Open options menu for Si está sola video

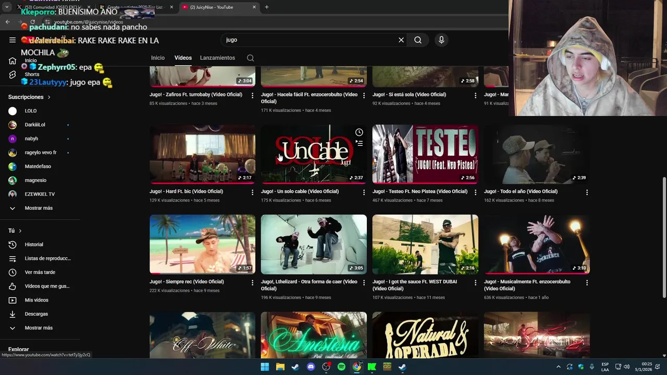pyautogui.click(x=475, y=95)
